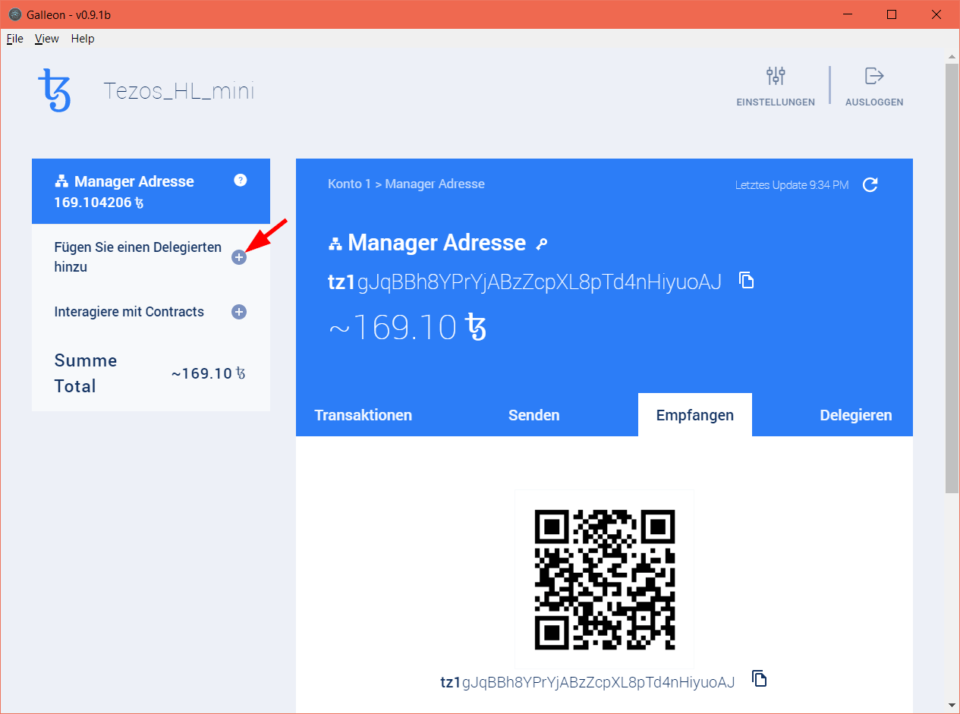Open the Help menu
The width and height of the screenshot is (960, 714).
(83, 39)
